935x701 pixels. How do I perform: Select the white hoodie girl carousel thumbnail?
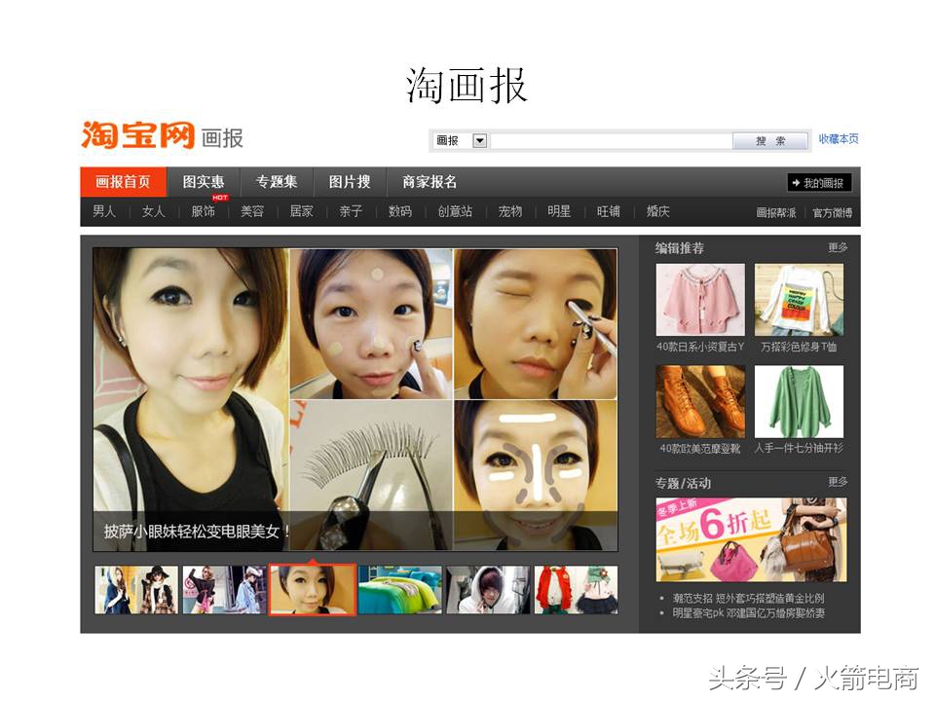point(488,590)
